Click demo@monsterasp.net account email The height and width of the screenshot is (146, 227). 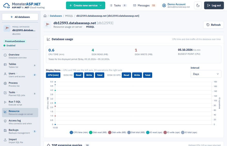pyautogui.click(x=179, y=7)
